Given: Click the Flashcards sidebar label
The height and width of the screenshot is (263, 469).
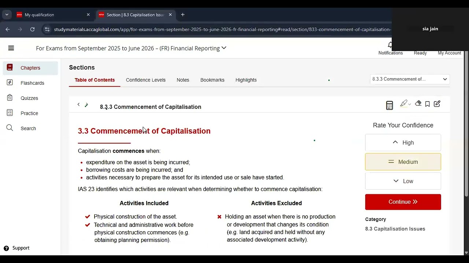Looking at the screenshot, I should coord(32,83).
